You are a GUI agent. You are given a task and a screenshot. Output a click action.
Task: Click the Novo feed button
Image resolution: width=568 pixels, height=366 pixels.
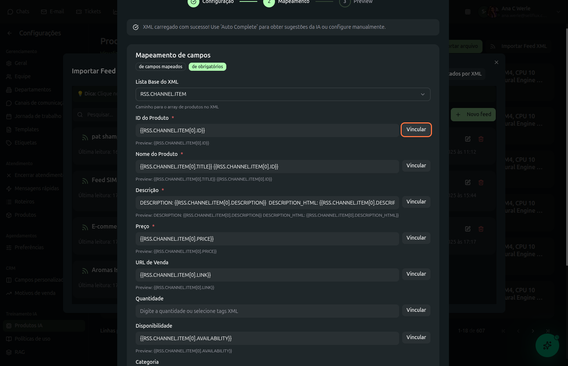[x=473, y=115]
